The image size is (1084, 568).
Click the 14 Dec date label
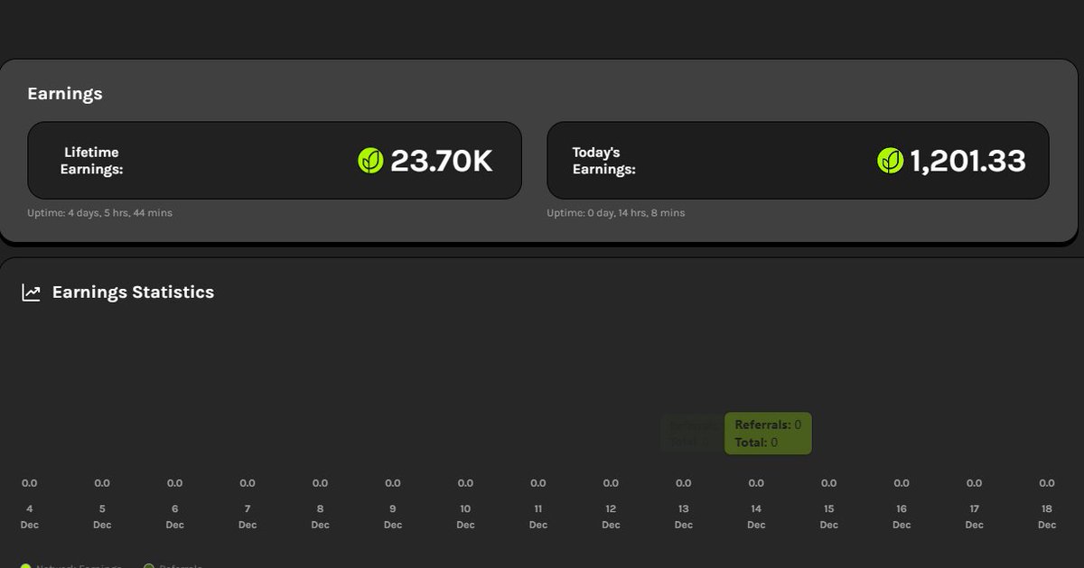tap(756, 517)
